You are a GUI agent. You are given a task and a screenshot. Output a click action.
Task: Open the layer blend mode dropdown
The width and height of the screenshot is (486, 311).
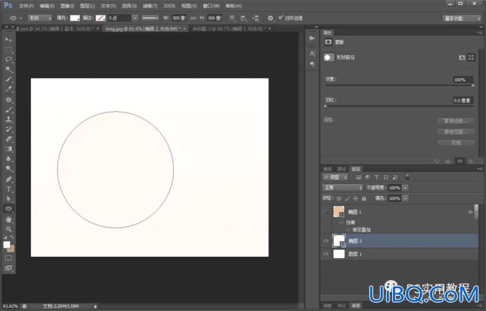point(343,188)
